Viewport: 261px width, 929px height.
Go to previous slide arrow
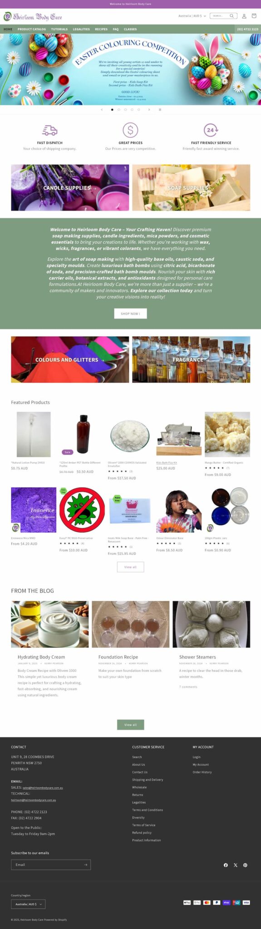(x=102, y=109)
